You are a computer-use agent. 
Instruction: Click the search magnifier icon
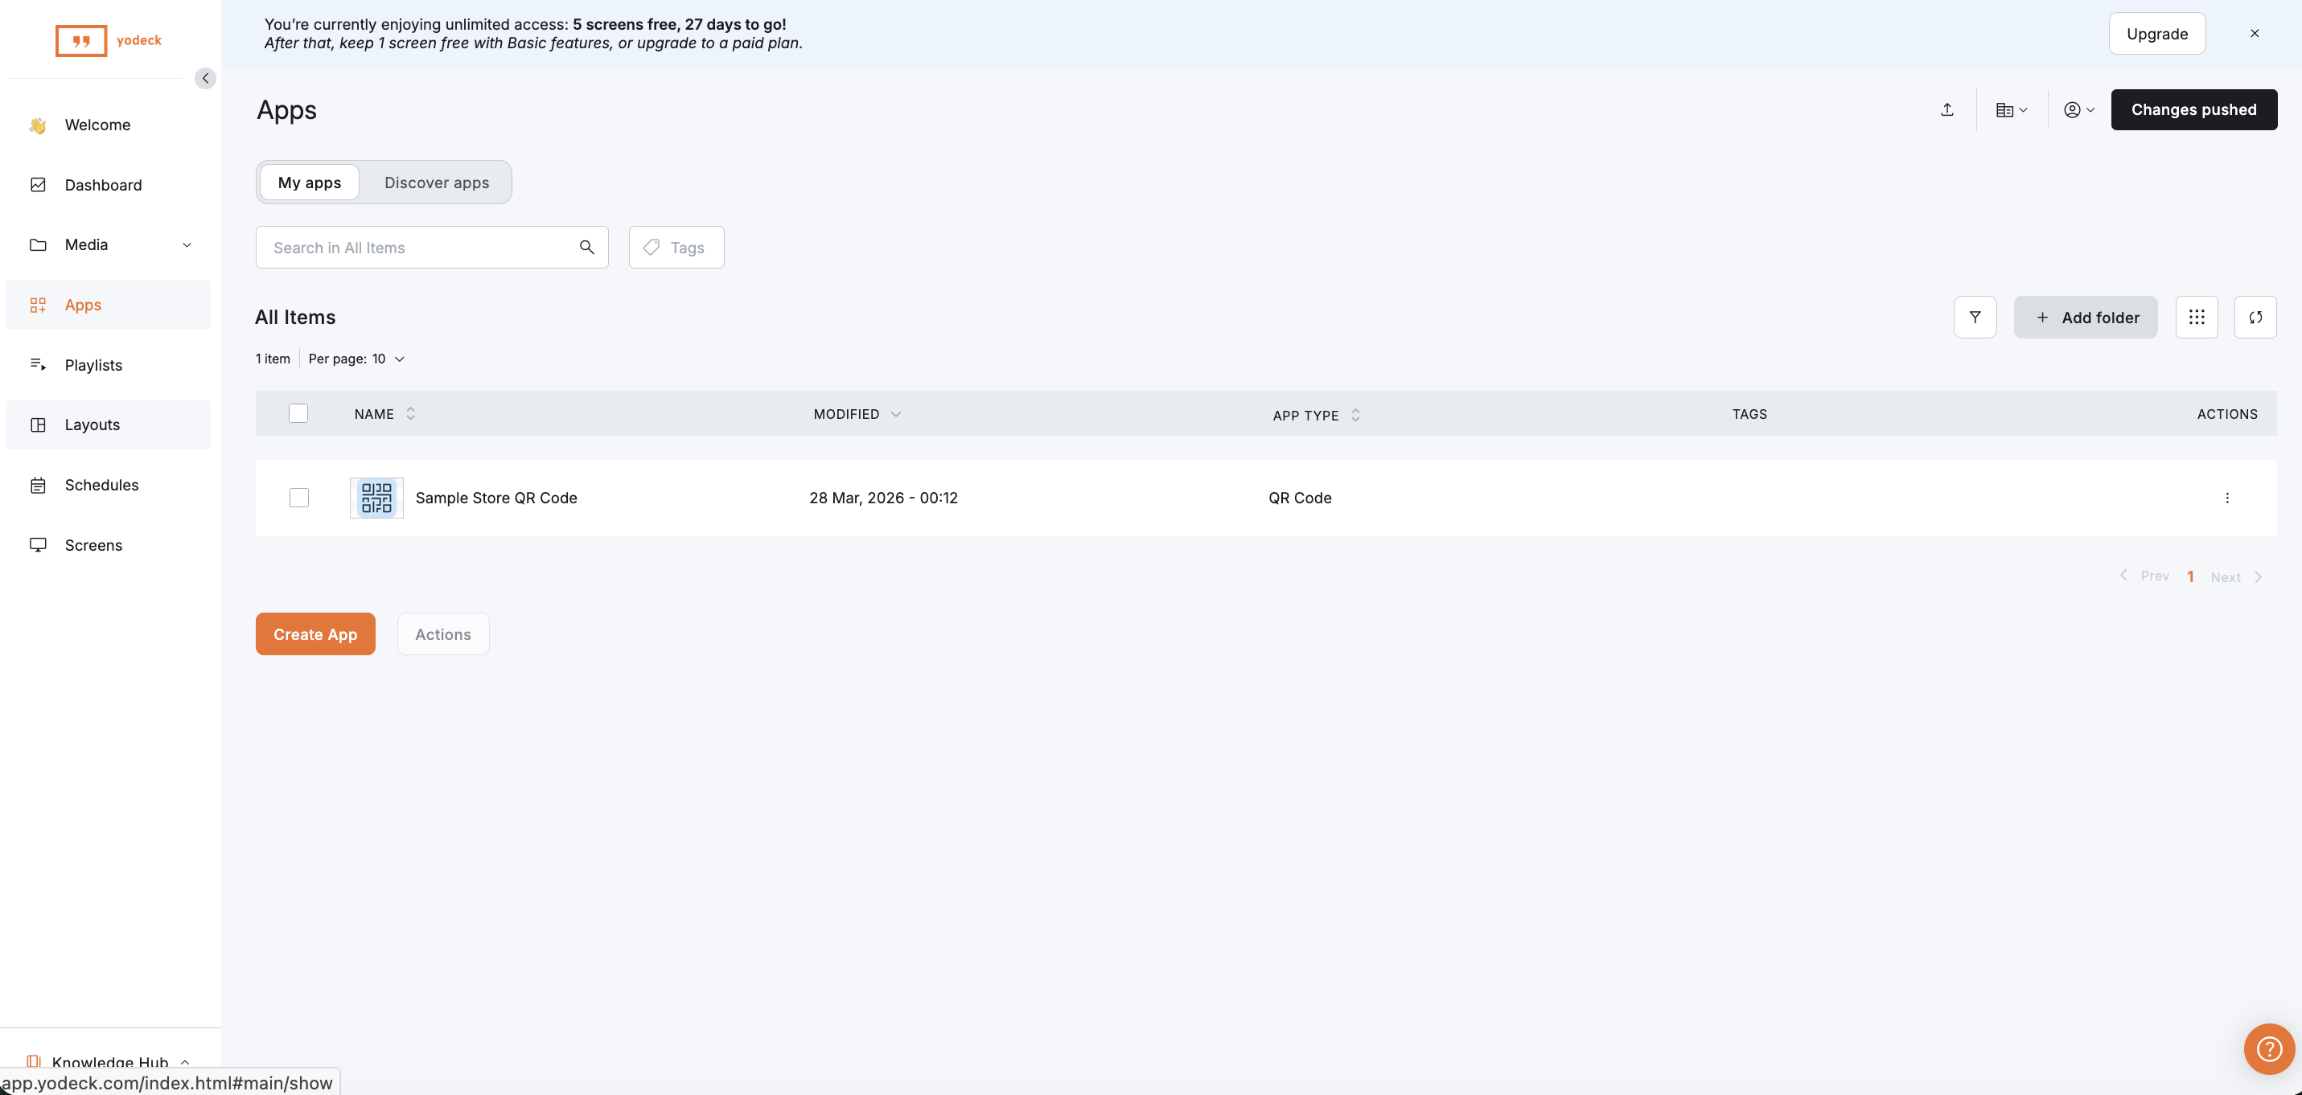pos(586,248)
